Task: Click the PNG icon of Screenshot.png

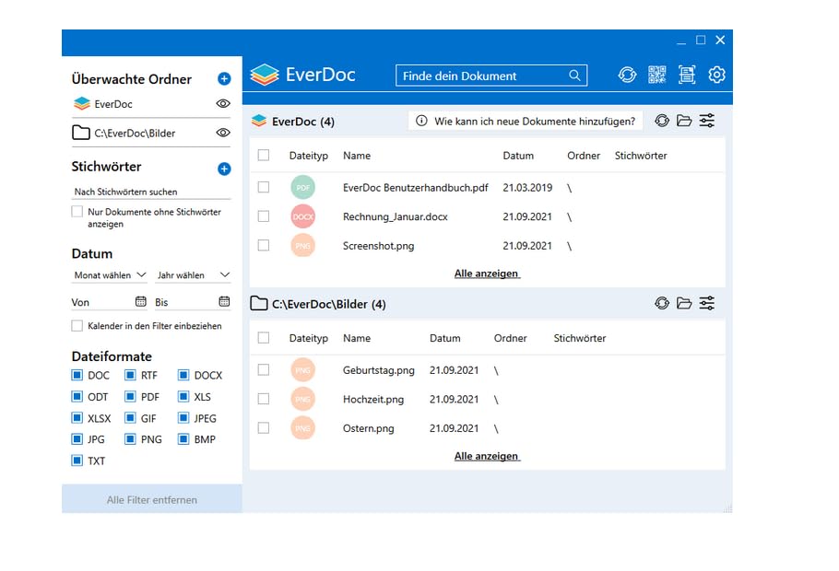Action: 302,246
